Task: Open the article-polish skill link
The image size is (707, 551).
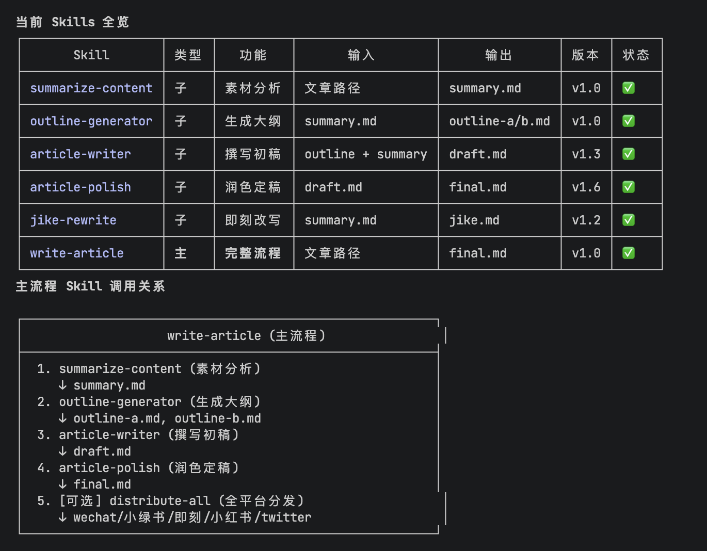Action: (81, 187)
